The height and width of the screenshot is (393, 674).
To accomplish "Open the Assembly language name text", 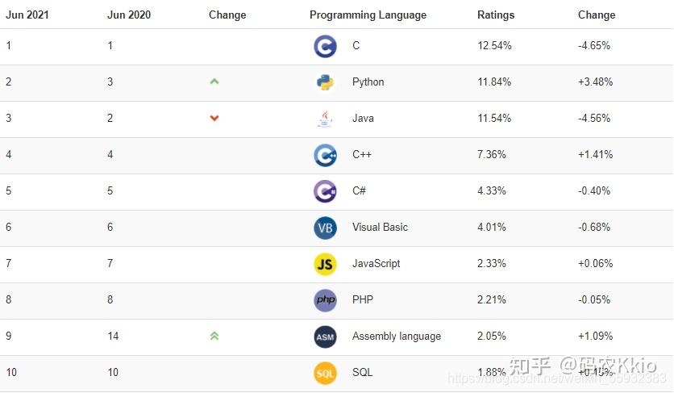I will click(397, 337).
